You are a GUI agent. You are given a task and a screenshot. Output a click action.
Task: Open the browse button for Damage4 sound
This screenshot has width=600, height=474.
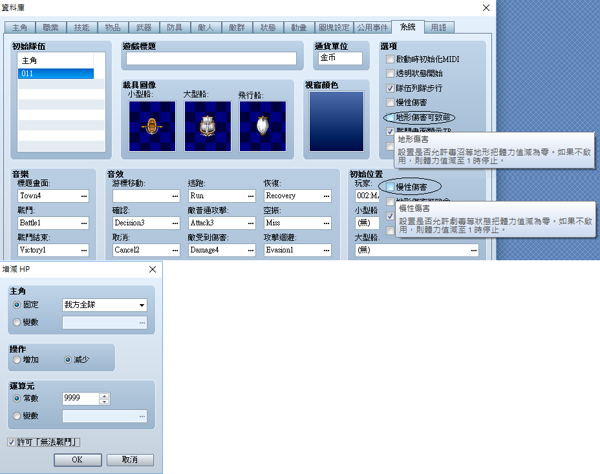click(251, 251)
